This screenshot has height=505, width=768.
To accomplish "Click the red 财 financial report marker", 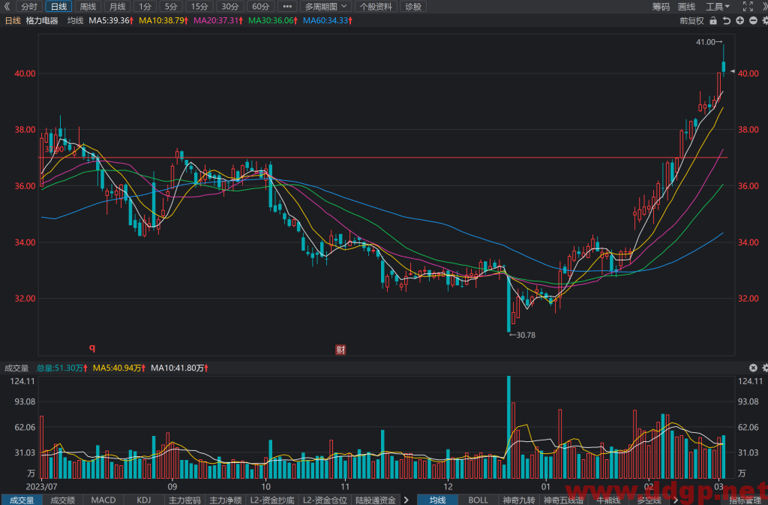I will coord(340,350).
